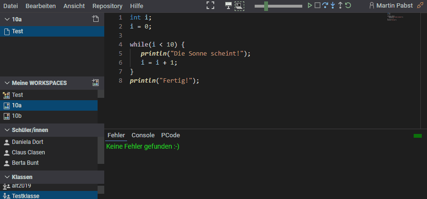Switch to the Console tab
The width and height of the screenshot is (427, 199).
pyautogui.click(x=143, y=135)
